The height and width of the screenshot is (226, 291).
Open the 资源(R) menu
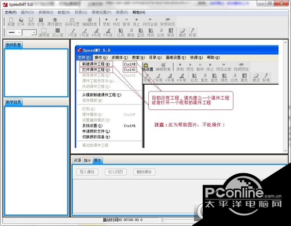coord(122,13)
